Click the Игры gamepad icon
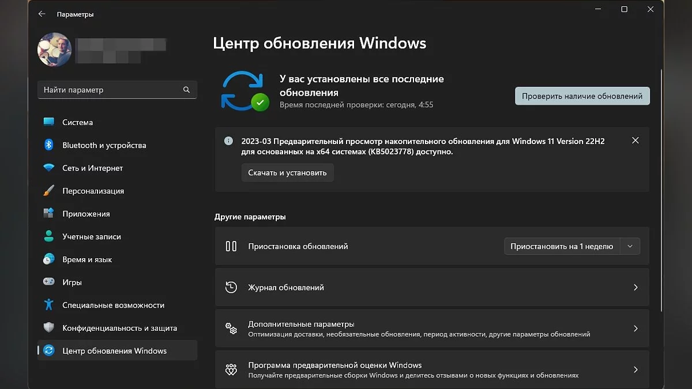Screen dimensions: 692x389 [x=49, y=282]
